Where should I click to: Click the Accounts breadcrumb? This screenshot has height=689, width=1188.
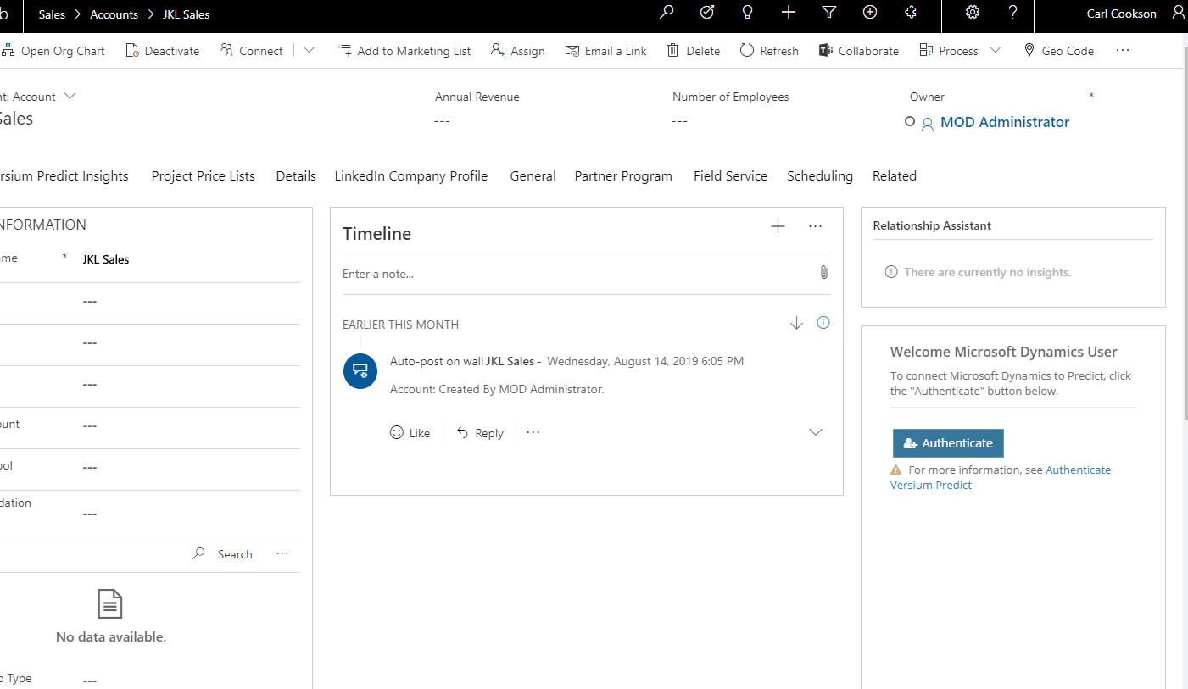[114, 14]
